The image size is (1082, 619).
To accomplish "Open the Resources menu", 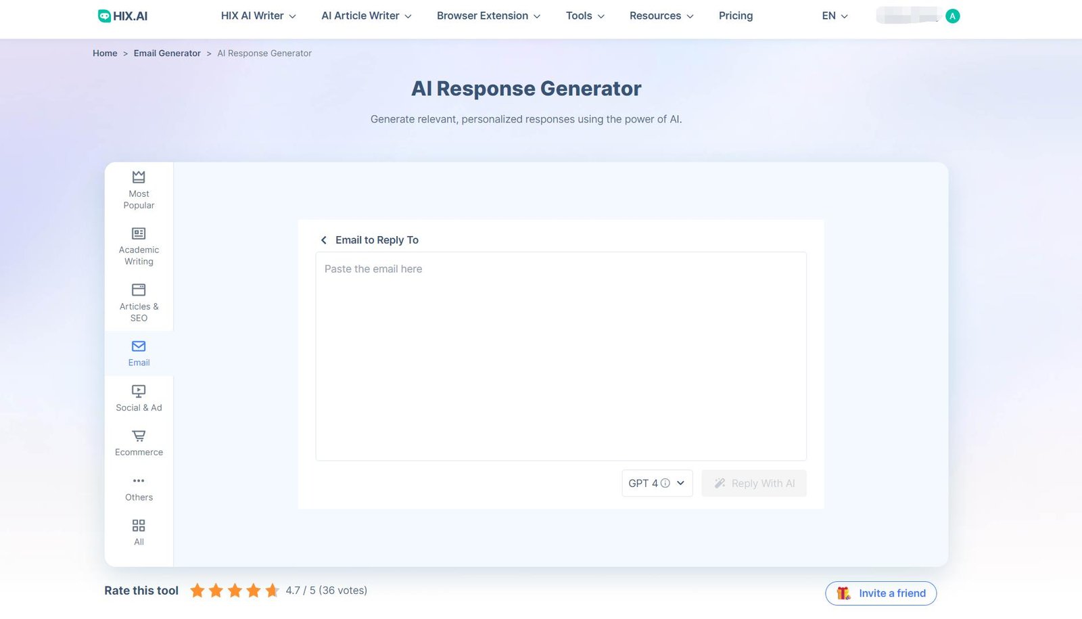I will (660, 15).
